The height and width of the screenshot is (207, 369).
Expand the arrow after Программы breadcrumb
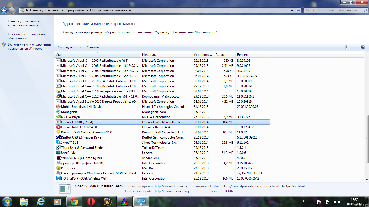pos(87,10)
